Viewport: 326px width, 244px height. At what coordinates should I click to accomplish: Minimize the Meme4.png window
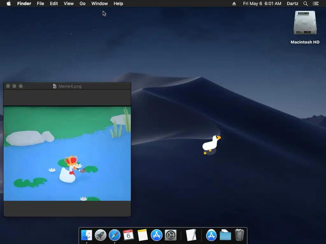pyautogui.click(x=14, y=86)
